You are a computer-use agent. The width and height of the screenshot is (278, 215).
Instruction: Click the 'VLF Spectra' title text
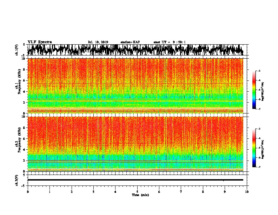40,42
